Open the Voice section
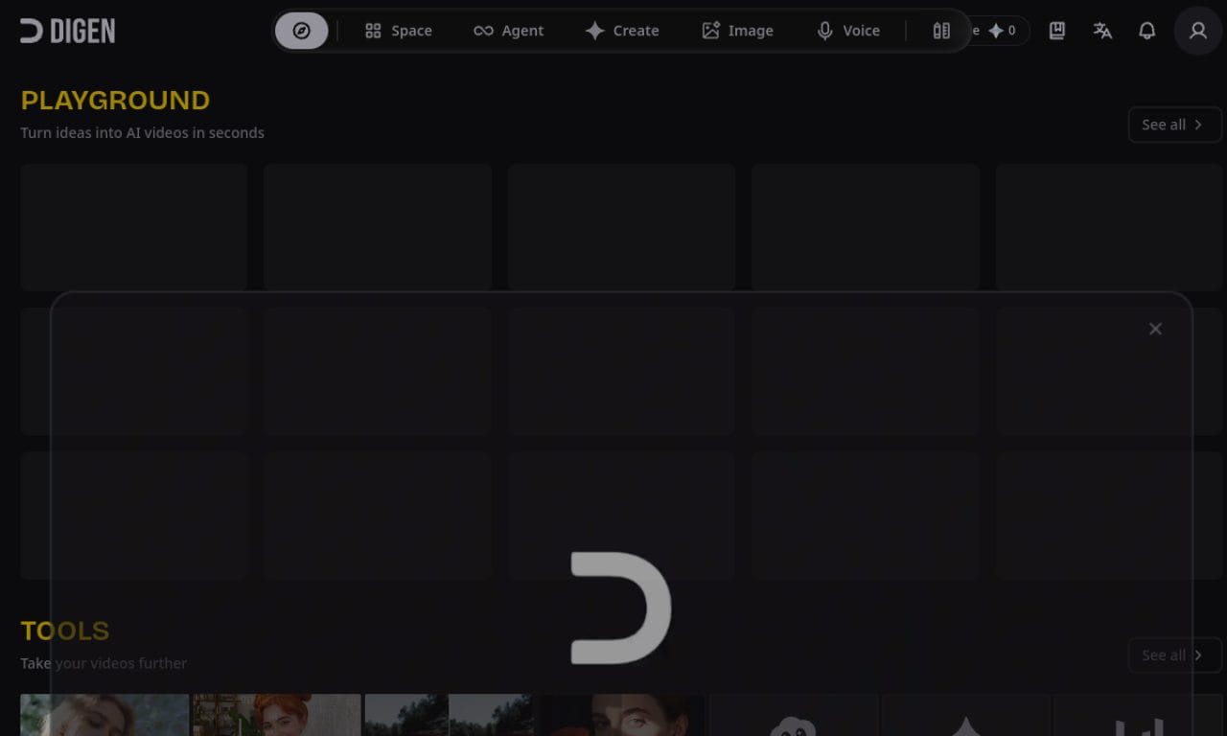The height and width of the screenshot is (736, 1227). [848, 31]
